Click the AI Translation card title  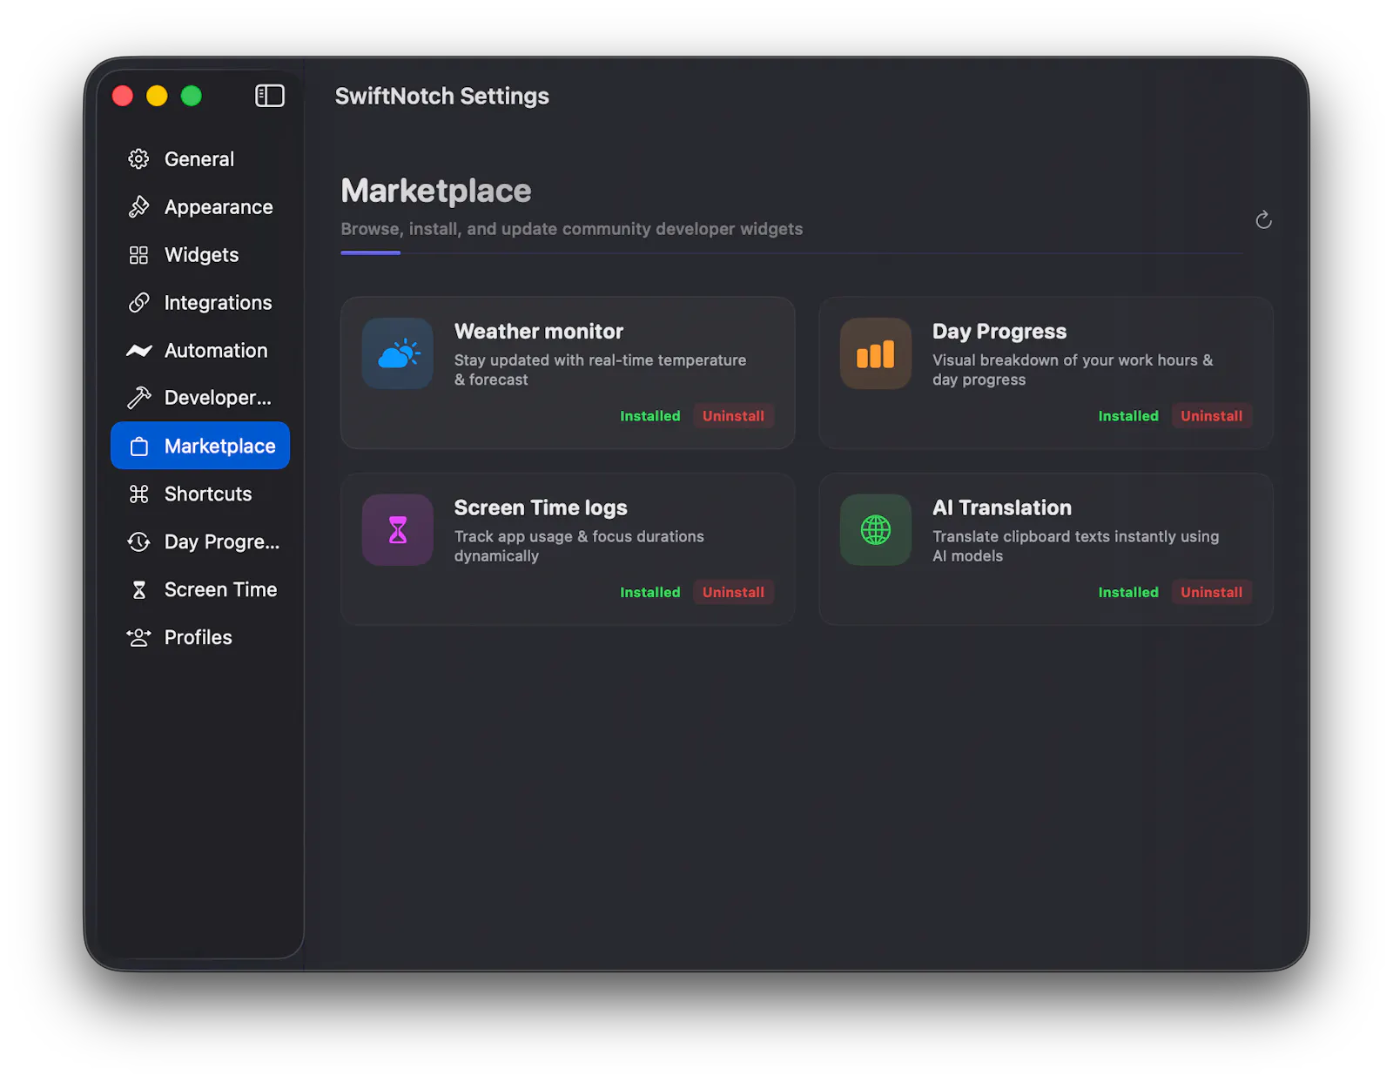click(x=1002, y=507)
